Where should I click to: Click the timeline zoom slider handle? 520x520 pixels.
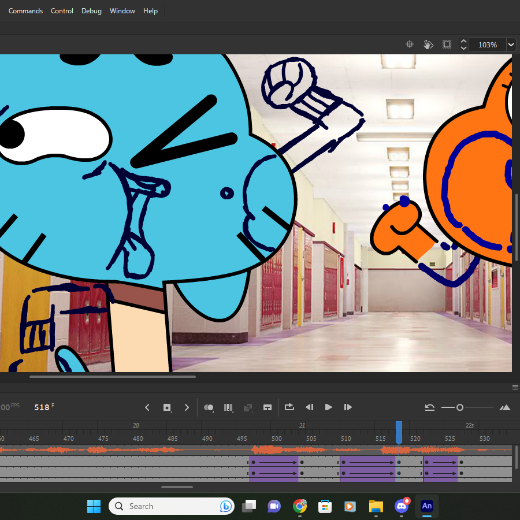point(460,407)
